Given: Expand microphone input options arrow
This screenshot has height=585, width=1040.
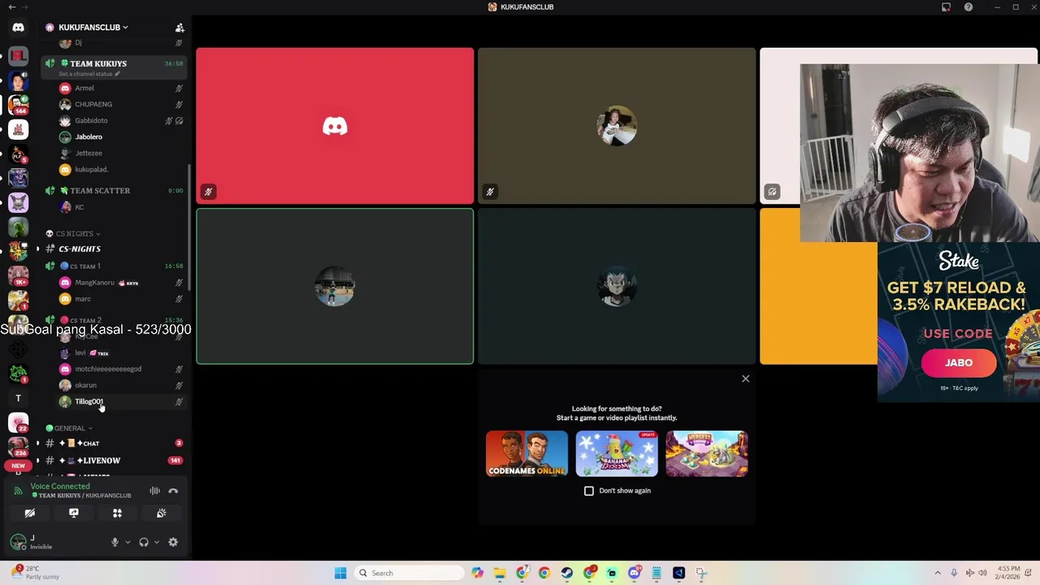Looking at the screenshot, I should click(x=128, y=542).
